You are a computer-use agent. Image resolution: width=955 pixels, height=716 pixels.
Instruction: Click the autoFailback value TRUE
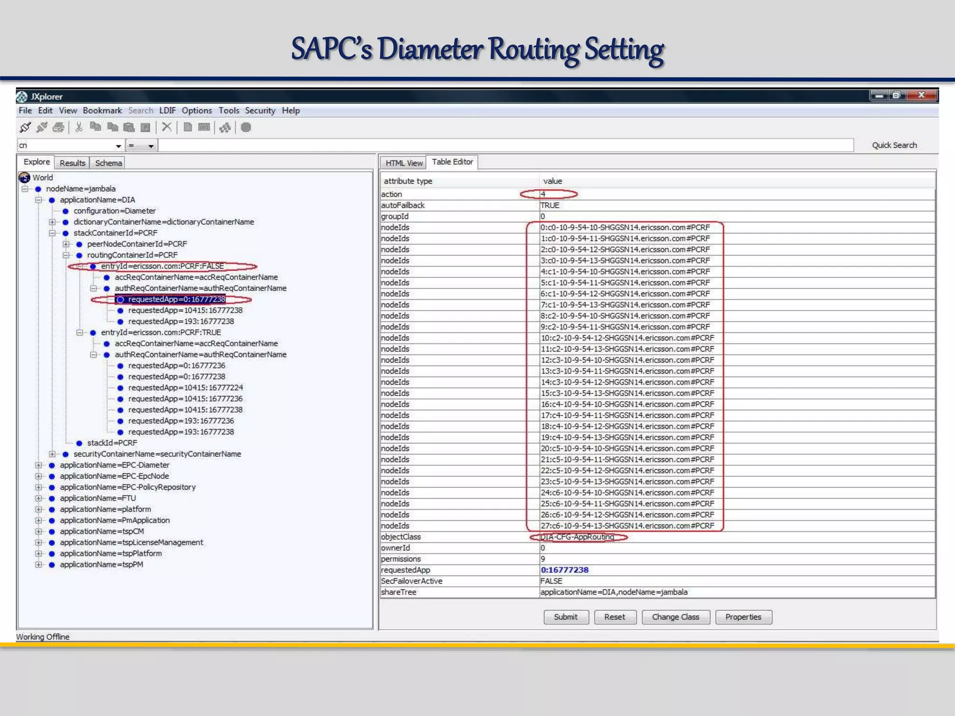point(550,206)
